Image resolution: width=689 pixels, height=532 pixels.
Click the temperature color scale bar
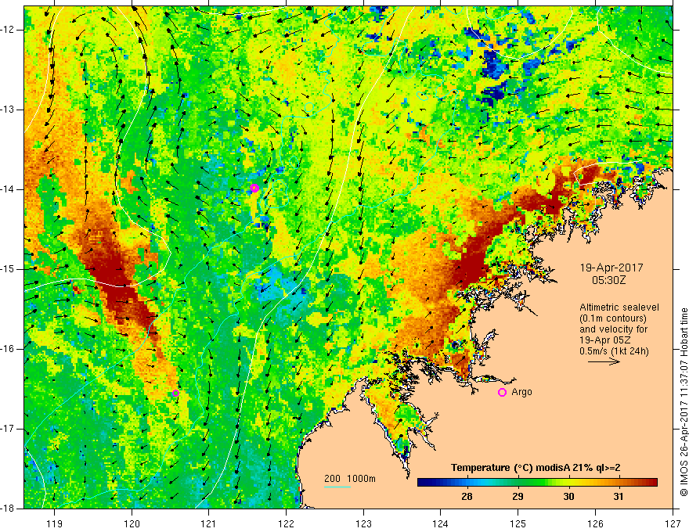click(x=537, y=482)
